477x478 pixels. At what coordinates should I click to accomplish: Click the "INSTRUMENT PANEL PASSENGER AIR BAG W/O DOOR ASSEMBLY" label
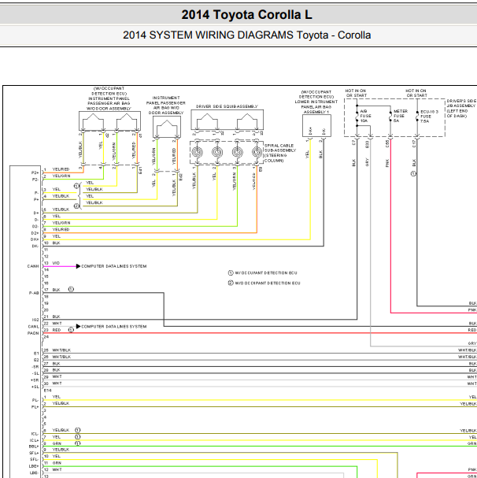pos(166,106)
